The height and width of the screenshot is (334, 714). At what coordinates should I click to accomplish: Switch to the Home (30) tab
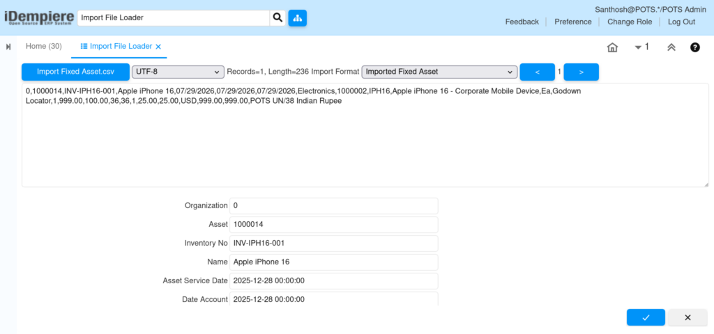point(44,47)
